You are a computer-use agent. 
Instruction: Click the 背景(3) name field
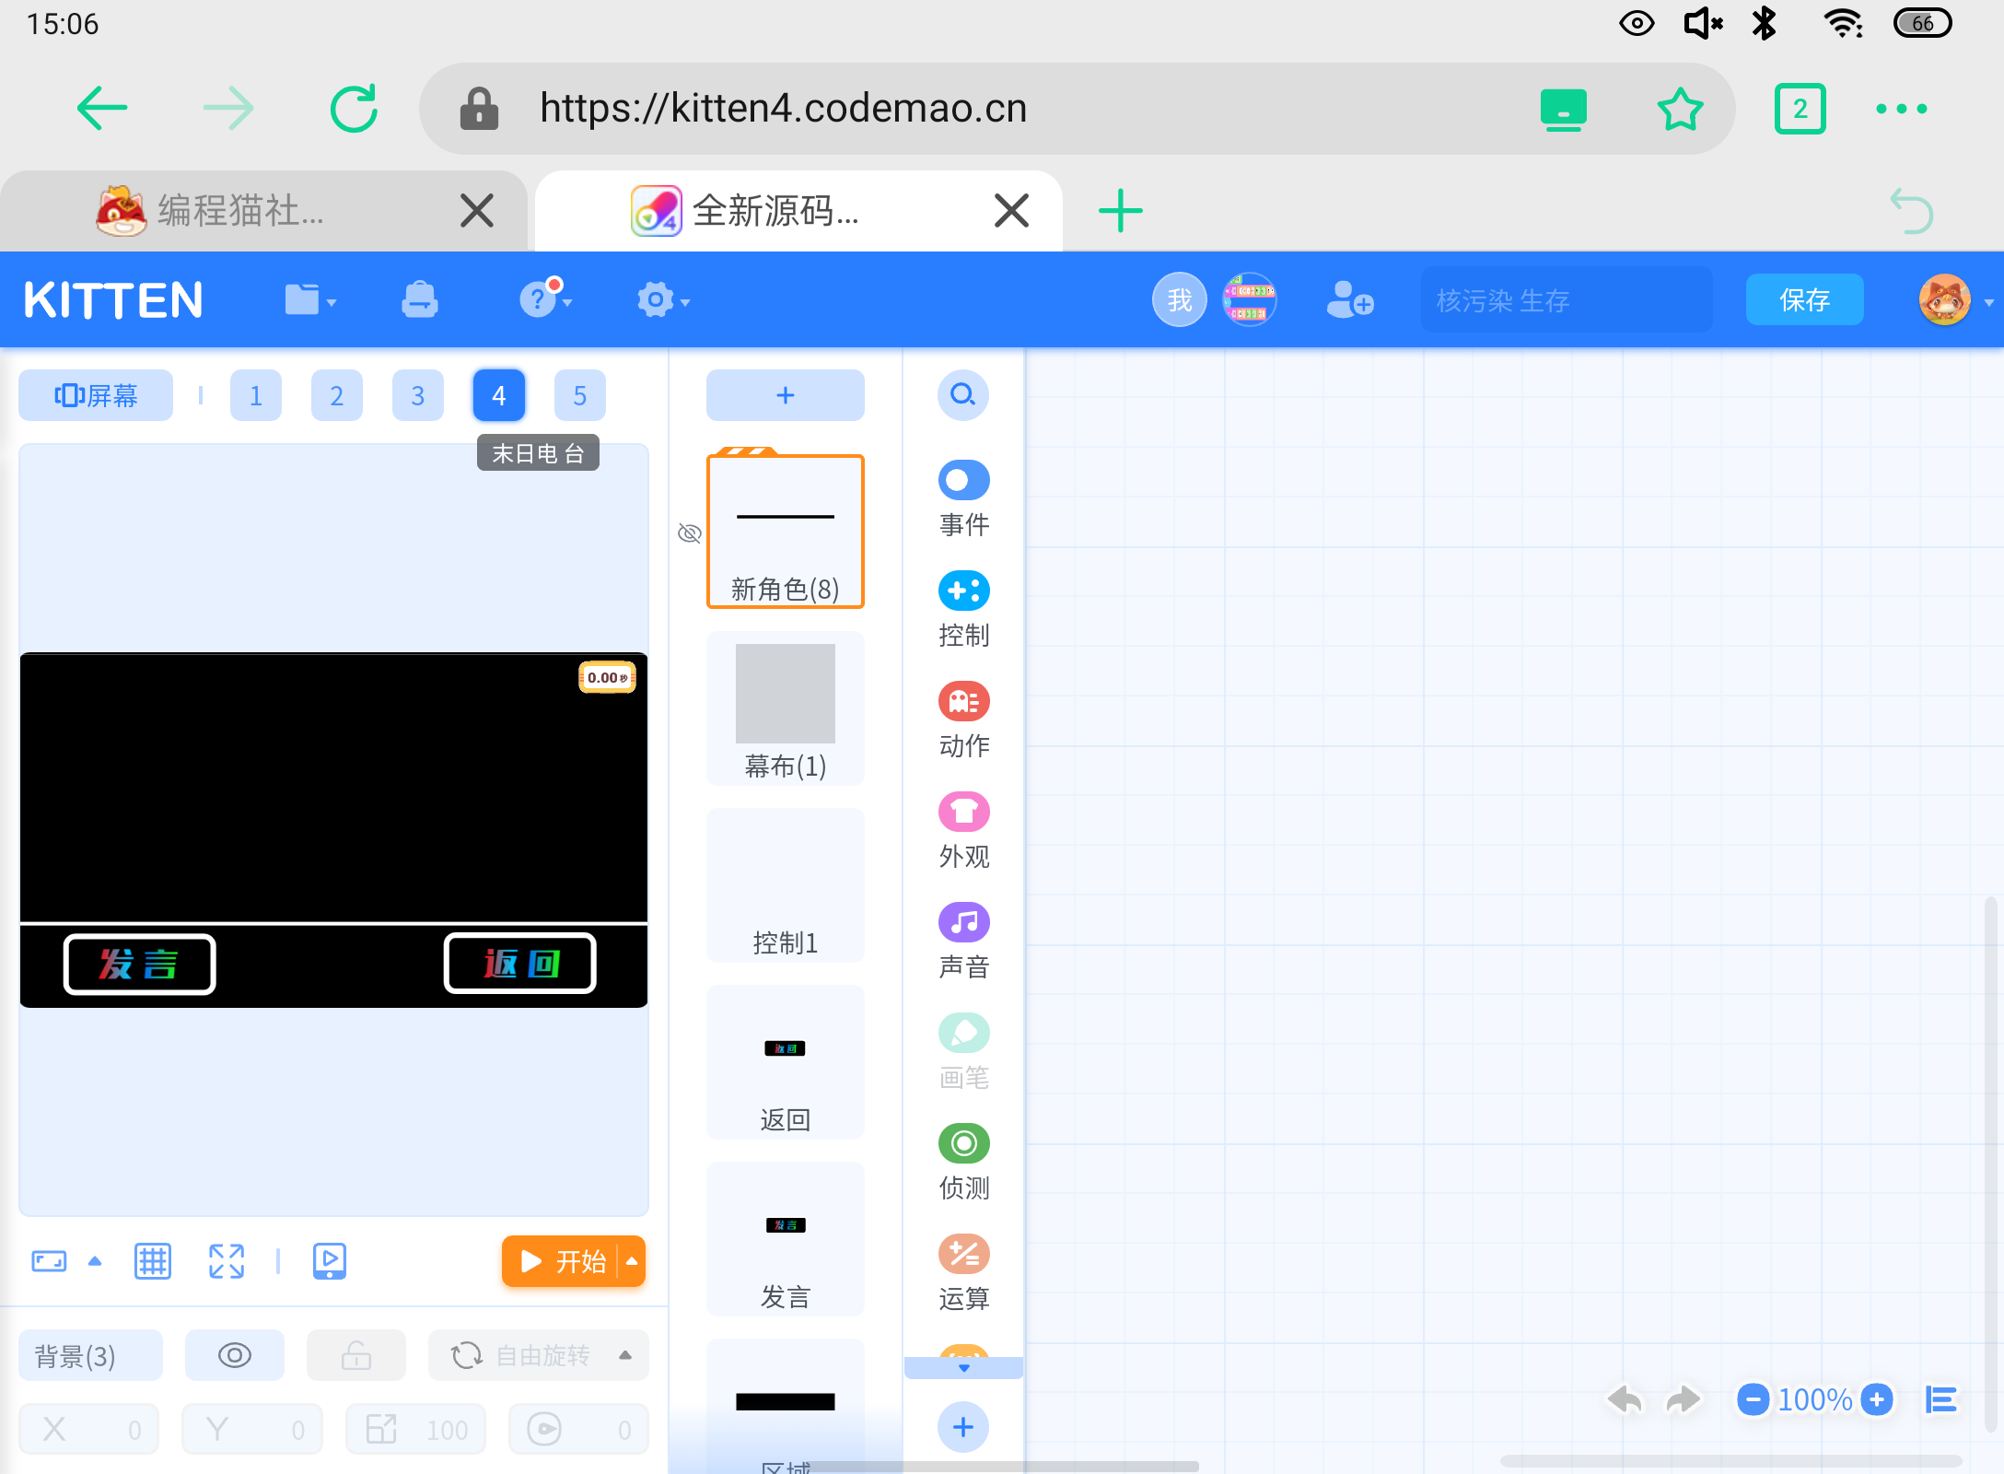tap(90, 1356)
